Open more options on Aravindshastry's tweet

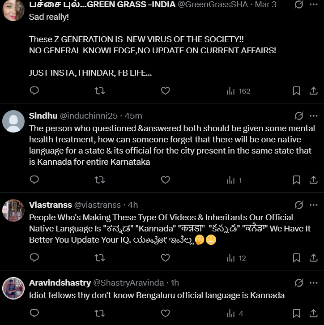(313, 283)
